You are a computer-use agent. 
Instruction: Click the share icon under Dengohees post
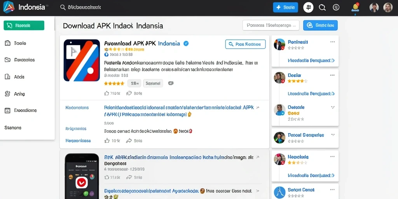pos(129,177)
